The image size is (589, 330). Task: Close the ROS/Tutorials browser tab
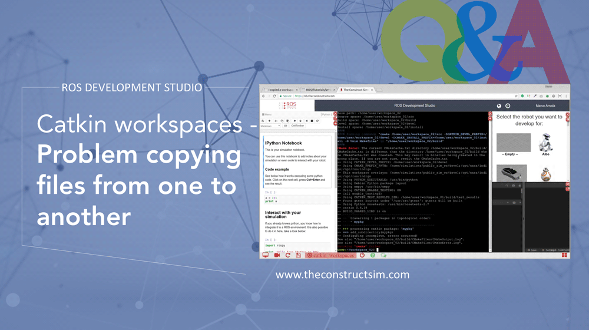point(335,90)
